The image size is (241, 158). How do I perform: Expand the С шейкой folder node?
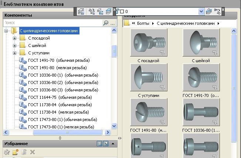point(15,46)
